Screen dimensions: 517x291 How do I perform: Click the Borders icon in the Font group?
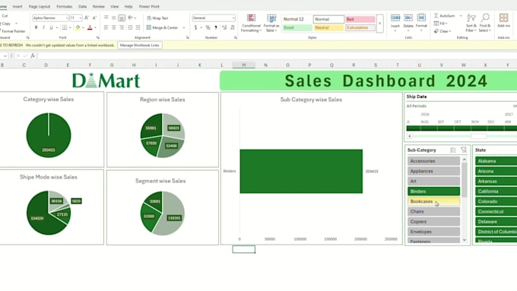click(x=65, y=27)
